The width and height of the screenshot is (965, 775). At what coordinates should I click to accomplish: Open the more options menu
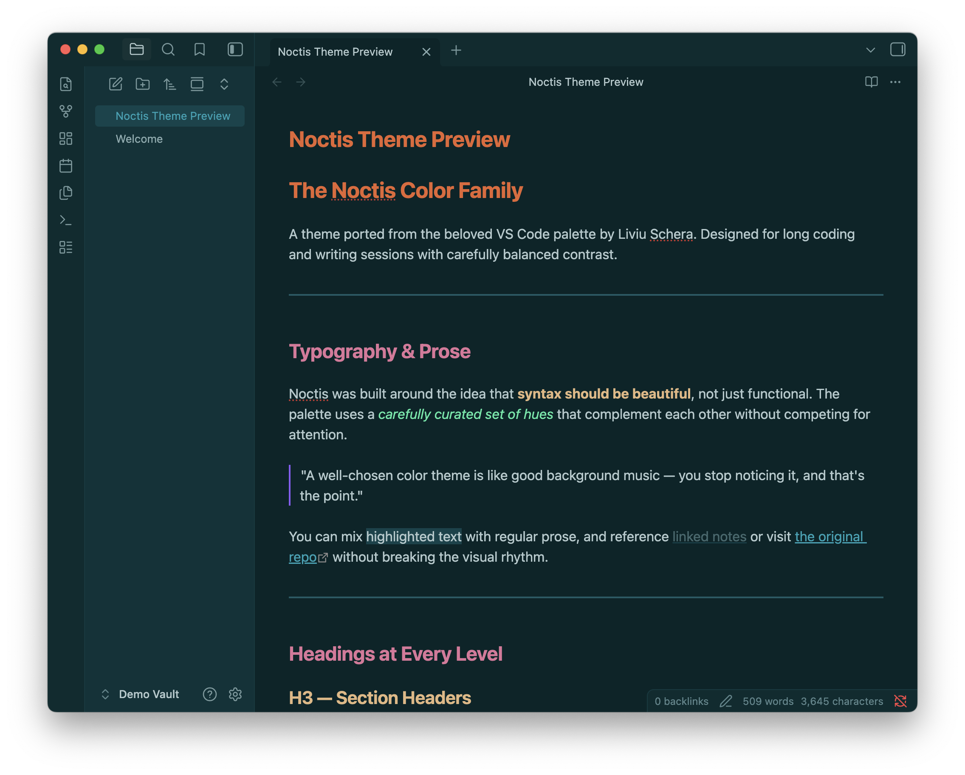click(x=895, y=82)
